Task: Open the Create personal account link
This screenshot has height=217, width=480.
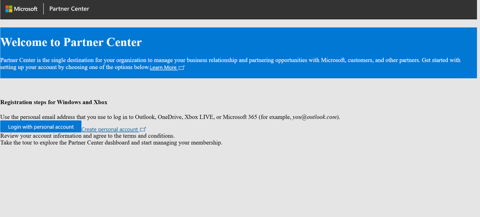Action: pos(113,129)
